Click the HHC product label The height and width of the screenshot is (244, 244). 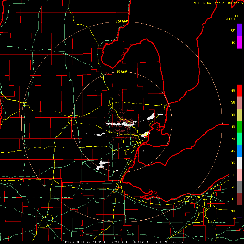[x=238, y=16]
